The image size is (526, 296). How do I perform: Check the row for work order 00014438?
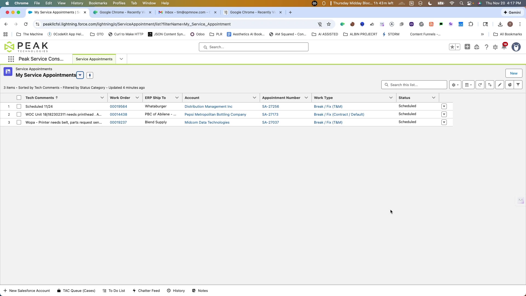click(19, 114)
